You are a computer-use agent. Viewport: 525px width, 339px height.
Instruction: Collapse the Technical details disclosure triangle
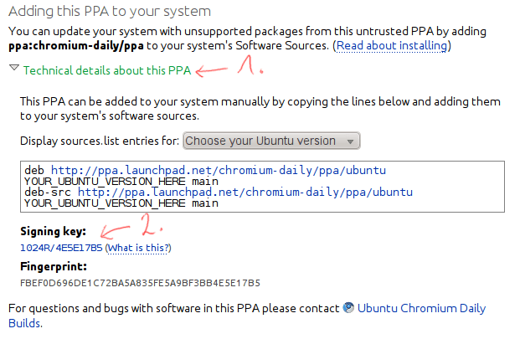[14, 68]
